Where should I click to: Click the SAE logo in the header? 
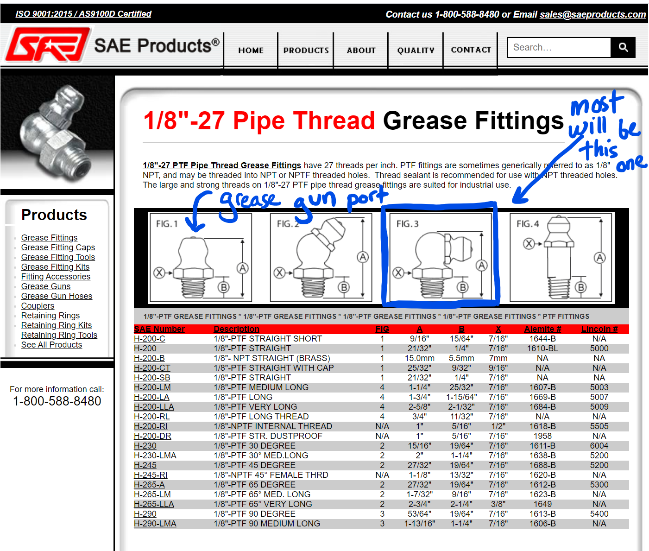pos(47,45)
